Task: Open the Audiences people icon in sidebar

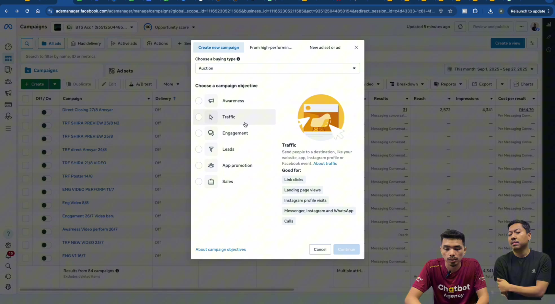Action: tap(8, 82)
